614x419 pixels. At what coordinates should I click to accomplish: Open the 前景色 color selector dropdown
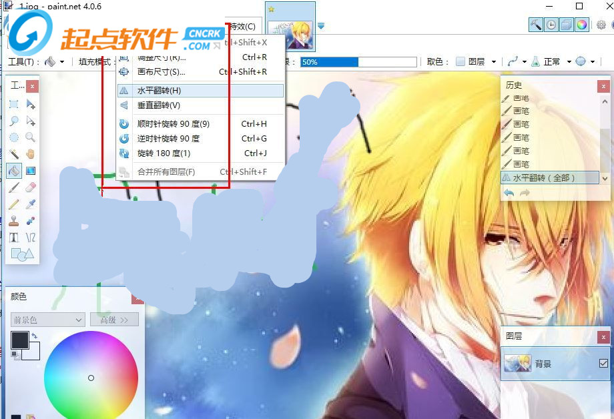point(48,320)
